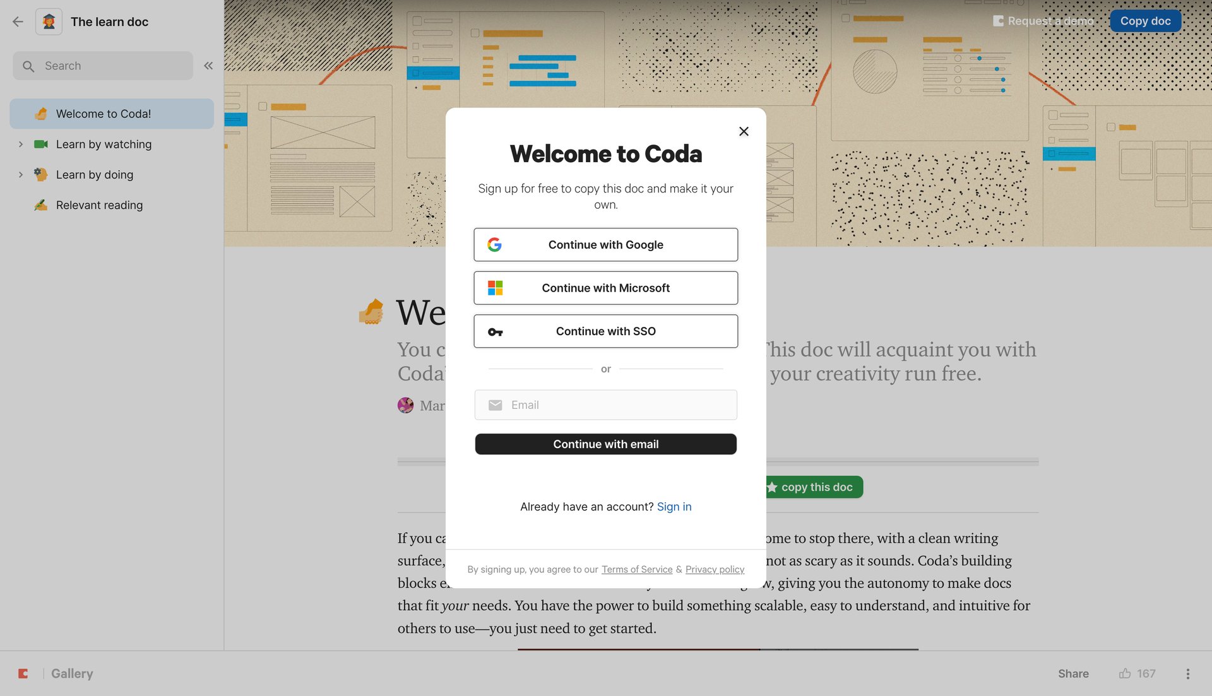1212x696 pixels.
Task: Open the 'Welcome to Coda!' page
Action: pyautogui.click(x=104, y=114)
